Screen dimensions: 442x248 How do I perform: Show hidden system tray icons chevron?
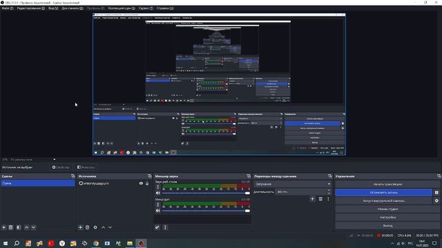tap(392, 243)
